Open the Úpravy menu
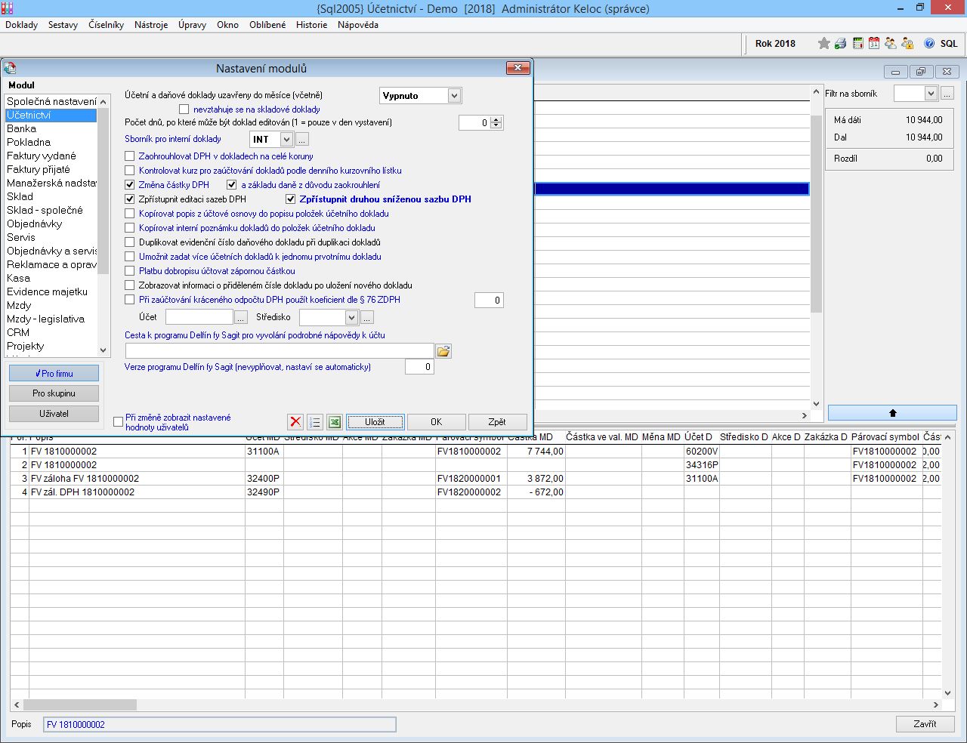 point(192,25)
